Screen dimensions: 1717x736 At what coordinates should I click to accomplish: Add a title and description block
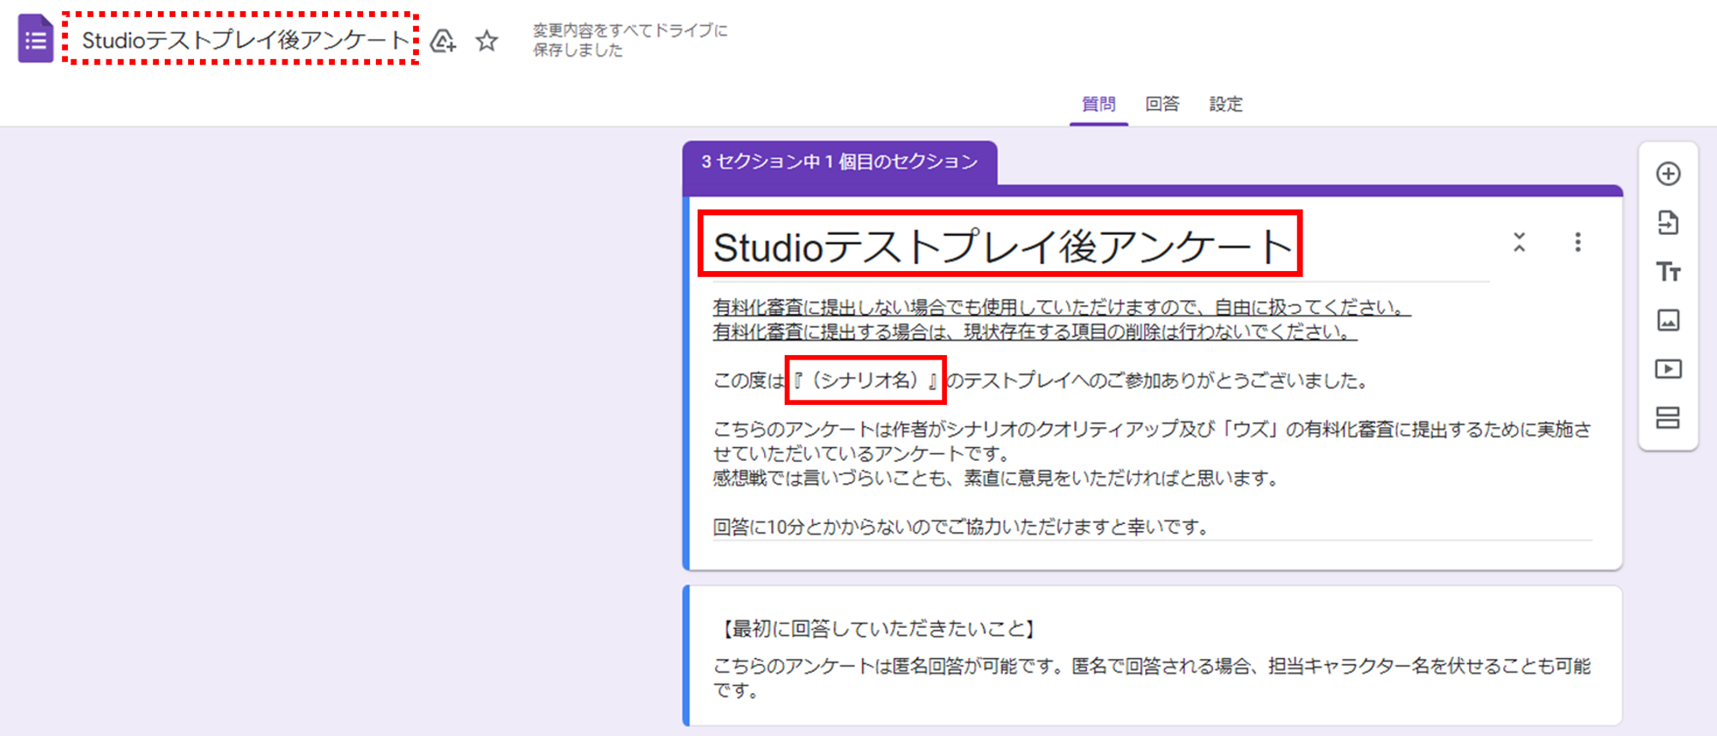tap(1667, 272)
